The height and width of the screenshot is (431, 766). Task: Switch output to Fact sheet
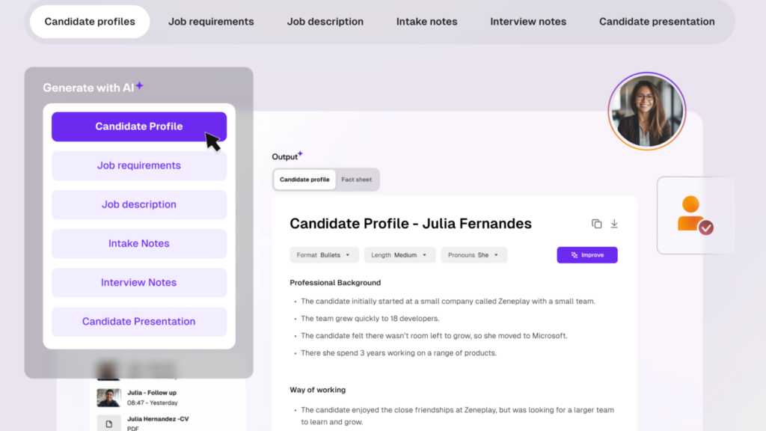tap(357, 180)
